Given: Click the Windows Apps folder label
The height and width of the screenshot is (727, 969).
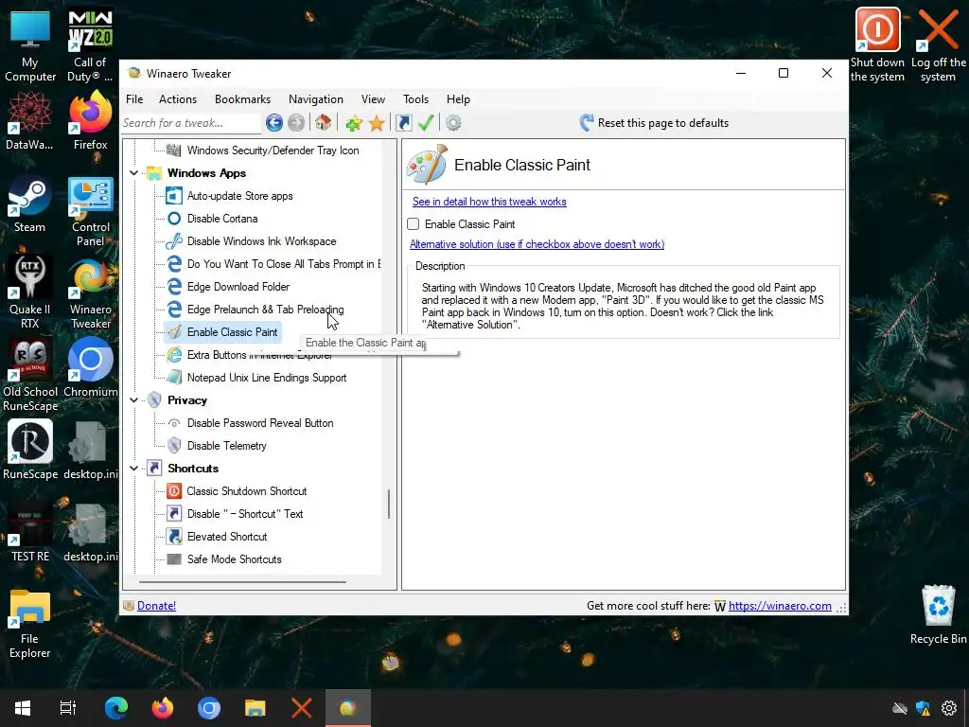Looking at the screenshot, I should (x=206, y=173).
